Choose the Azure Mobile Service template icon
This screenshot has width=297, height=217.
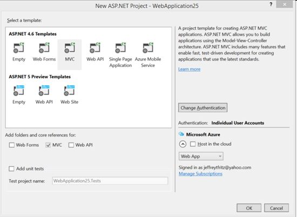[148, 48]
